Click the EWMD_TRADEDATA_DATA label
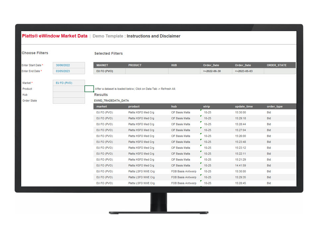 pos(112,100)
